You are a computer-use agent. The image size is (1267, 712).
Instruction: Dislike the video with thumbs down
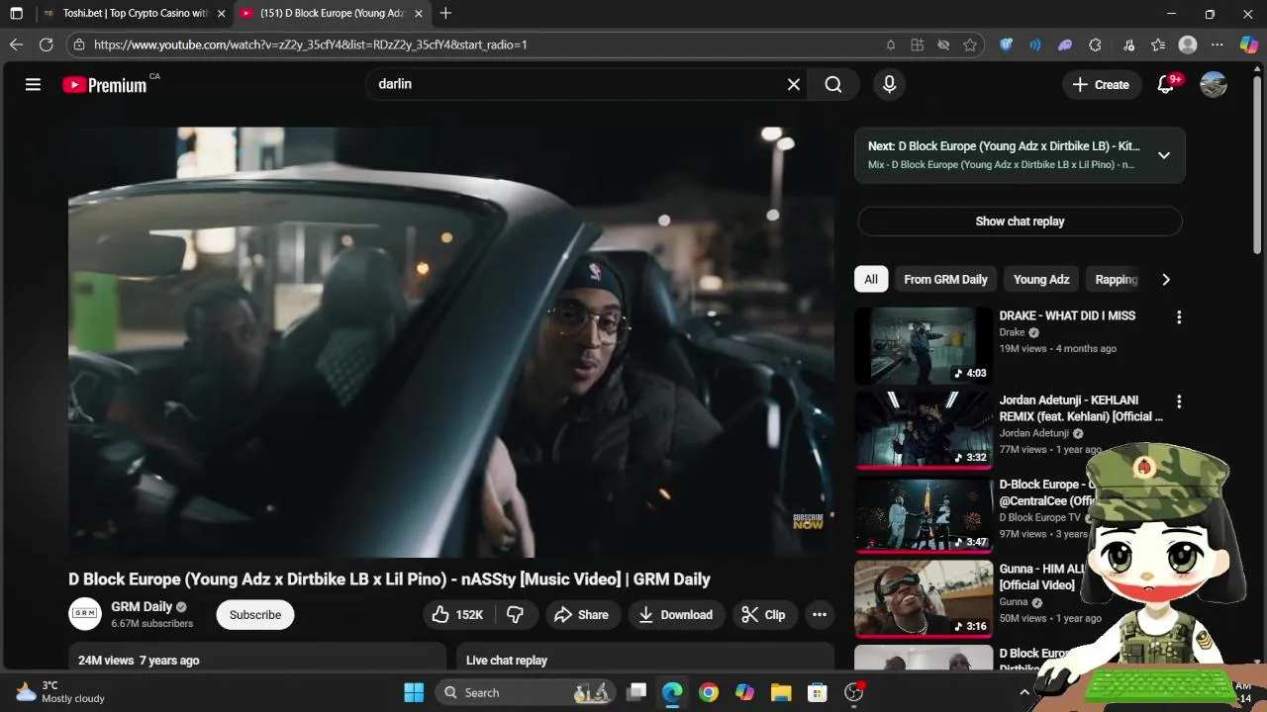pos(515,614)
